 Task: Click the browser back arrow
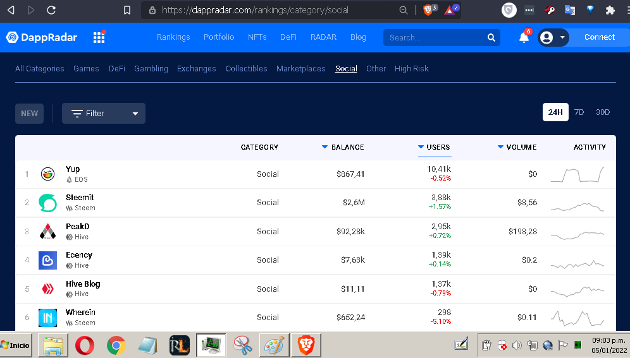[11, 10]
